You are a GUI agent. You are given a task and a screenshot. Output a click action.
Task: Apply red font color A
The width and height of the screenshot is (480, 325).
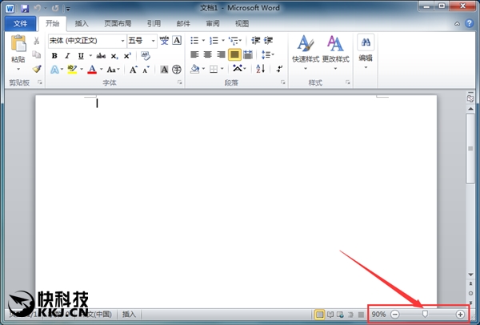tap(92, 70)
